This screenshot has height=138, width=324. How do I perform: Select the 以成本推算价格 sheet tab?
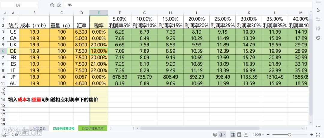tap(64, 128)
